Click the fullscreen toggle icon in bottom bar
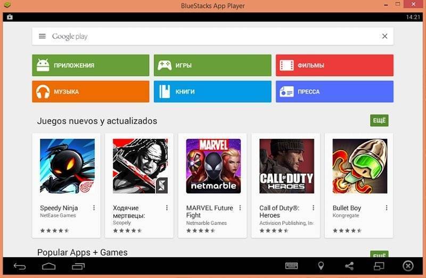Viewport: 426px width, 278px height. [x=379, y=266]
